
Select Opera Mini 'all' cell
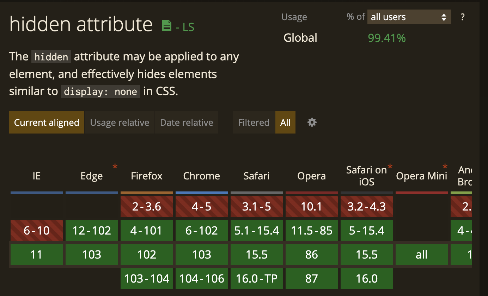(x=422, y=254)
